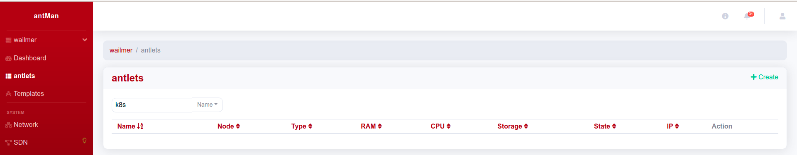797x155 pixels.
Task: Click the info circle icon in header
Action: coord(725,16)
